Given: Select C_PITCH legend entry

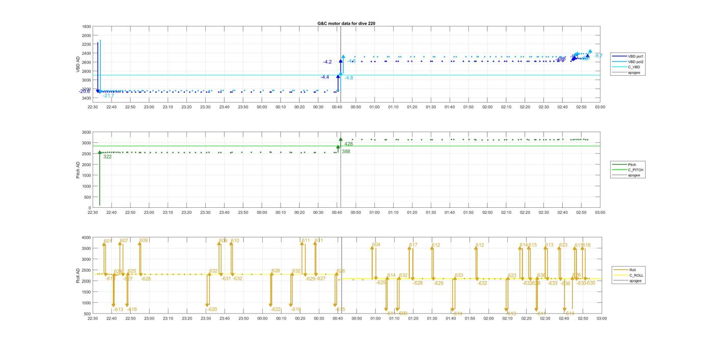Looking at the screenshot, I should coord(628,170).
